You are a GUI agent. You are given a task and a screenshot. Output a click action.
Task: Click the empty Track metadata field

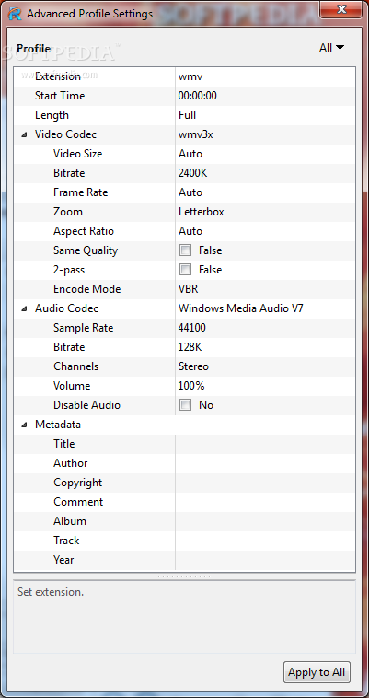(265, 541)
